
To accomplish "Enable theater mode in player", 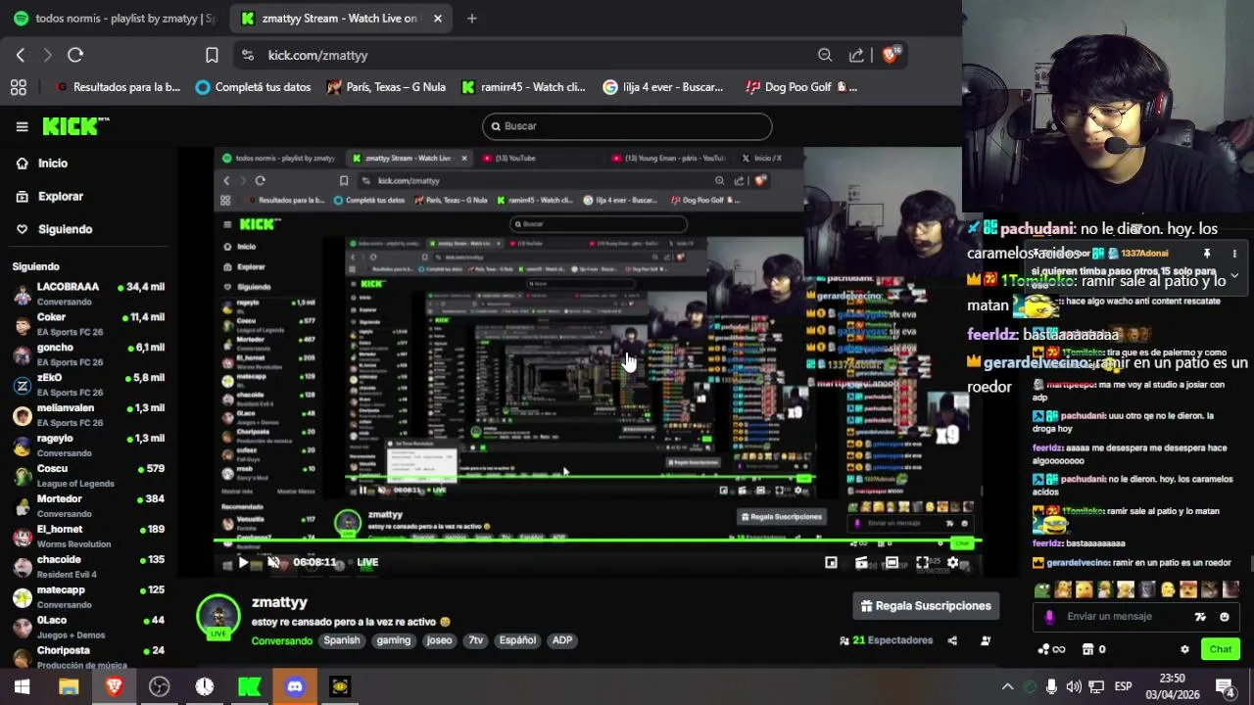I will tap(892, 563).
